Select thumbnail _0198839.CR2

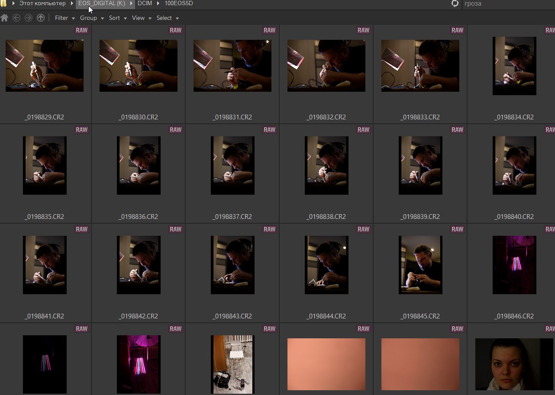[420, 165]
